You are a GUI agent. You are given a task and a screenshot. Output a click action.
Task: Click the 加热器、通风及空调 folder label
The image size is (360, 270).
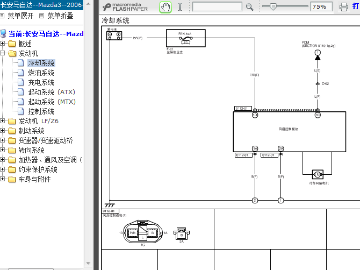pyautogui.click(x=51, y=160)
